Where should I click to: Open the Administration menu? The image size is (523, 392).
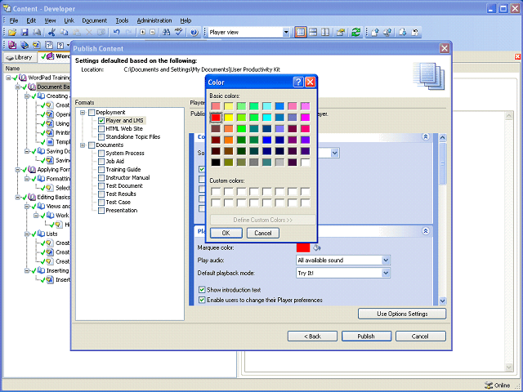coord(154,20)
